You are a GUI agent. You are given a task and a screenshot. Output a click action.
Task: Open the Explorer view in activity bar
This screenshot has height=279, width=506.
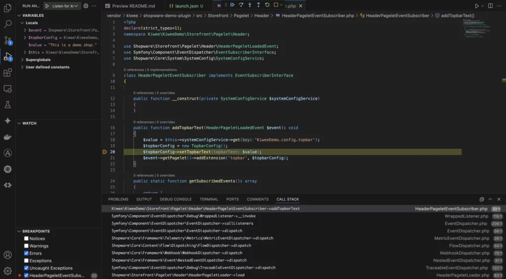(7, 8)
